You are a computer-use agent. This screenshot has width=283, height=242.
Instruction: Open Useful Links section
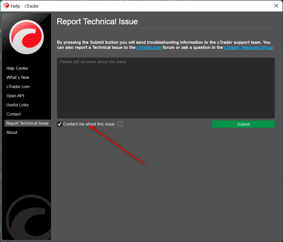click(x=18, y=105)
